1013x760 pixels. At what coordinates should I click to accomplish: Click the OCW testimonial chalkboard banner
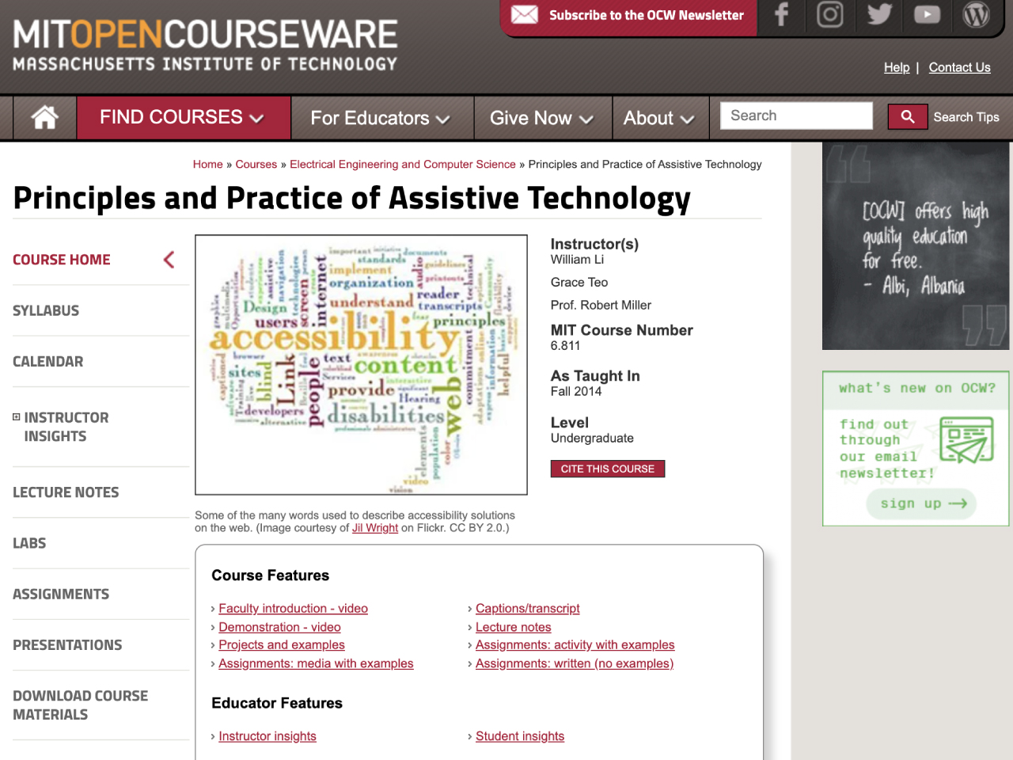tap(916, 246)
